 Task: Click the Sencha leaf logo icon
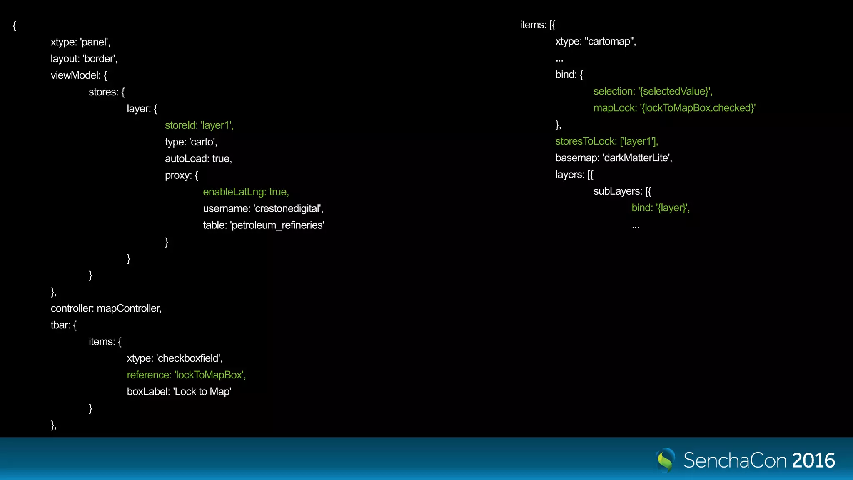pyautogui.click(x=665, y=460)
